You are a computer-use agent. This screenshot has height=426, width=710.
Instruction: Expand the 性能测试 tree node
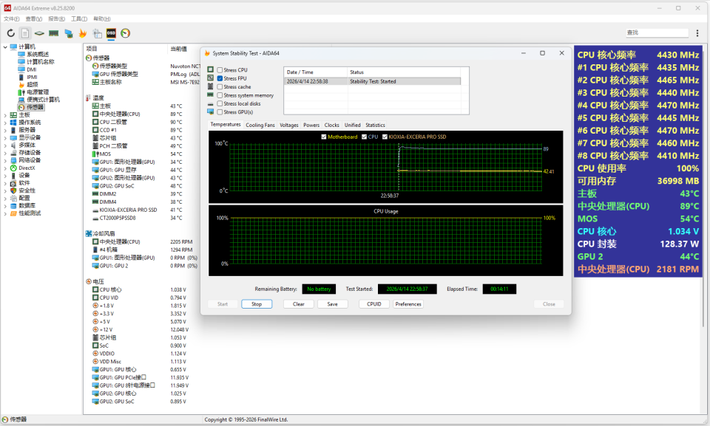5,213
